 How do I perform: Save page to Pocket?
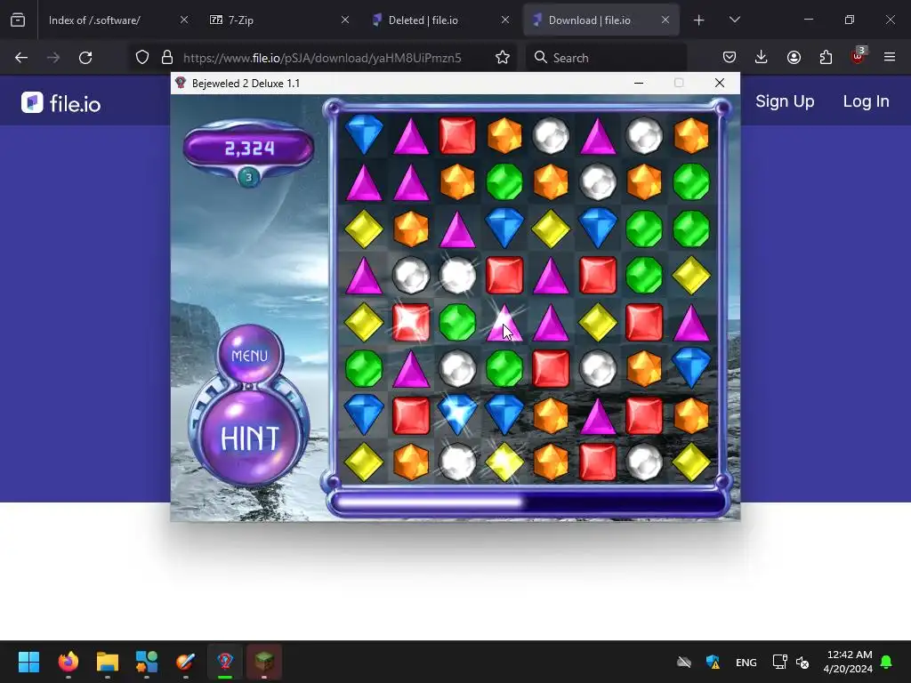(730, 58)
